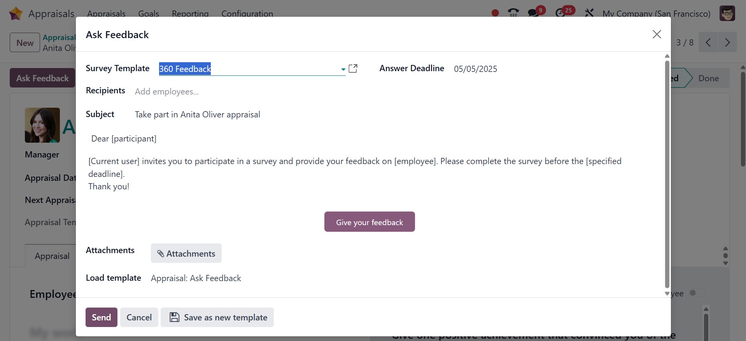Image resolution: width=746 pixels, height=341 pixels.
Task: Click the Appraisals star app logo
Action: 16,14
